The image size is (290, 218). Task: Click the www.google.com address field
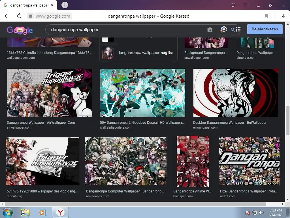click(53, 16)
